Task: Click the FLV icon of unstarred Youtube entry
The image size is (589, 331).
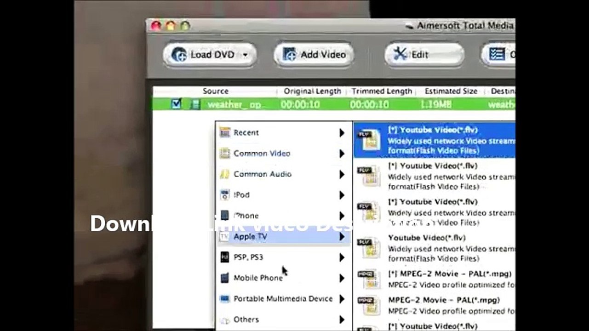Action: [369, 248]
